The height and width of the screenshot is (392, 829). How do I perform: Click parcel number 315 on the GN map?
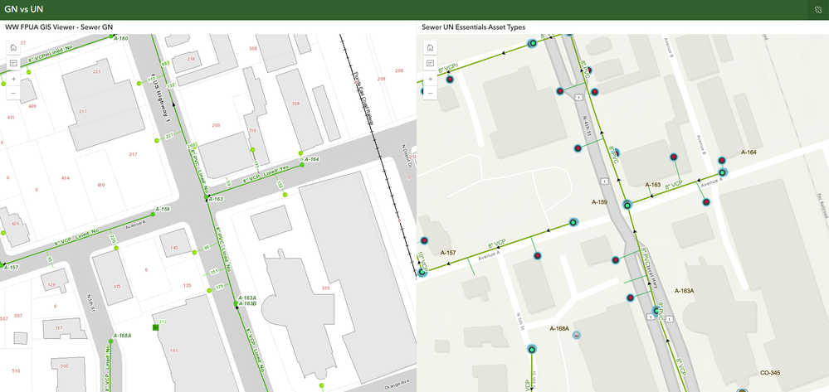pyautogui.click(x=325, y=288)
